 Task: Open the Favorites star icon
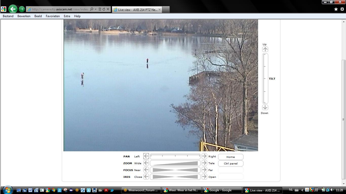coord(336,9)
